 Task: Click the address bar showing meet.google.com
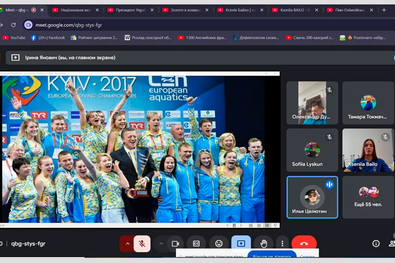(x=176, y=25)
